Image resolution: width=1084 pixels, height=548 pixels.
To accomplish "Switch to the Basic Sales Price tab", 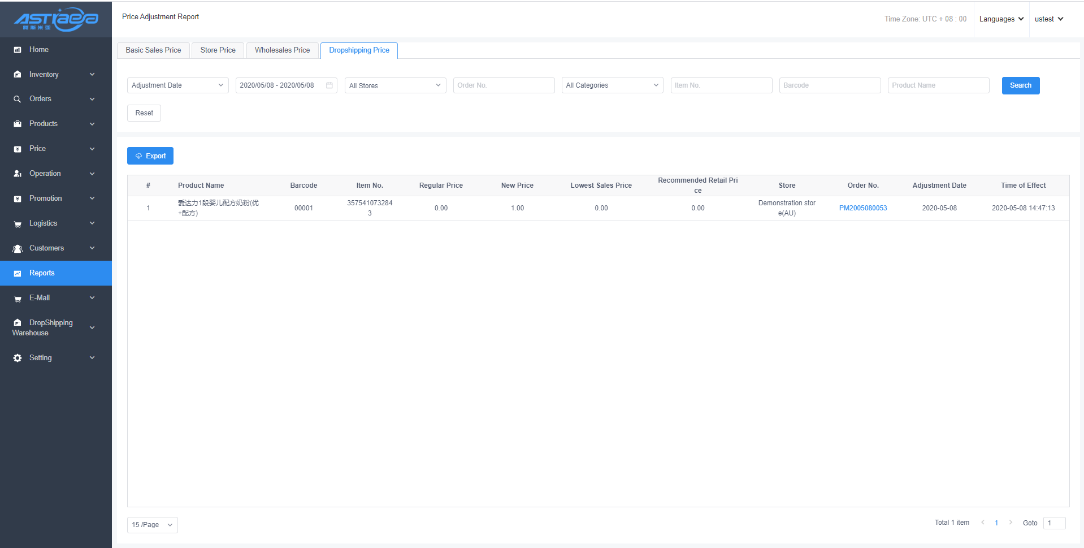I will pyautogui.click(x=153, y=50).
